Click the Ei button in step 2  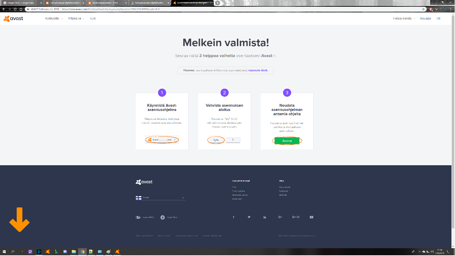233,140
